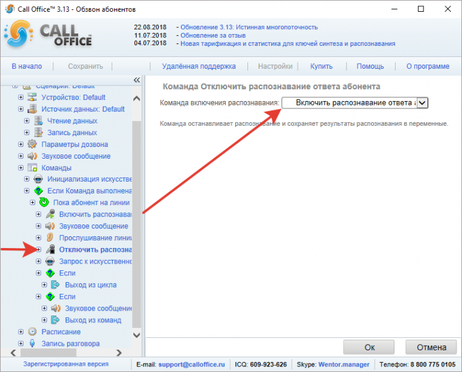462x372 pixels.
Task: Select the Прослушивание линии tree item
Action: [x=95, y=237]
